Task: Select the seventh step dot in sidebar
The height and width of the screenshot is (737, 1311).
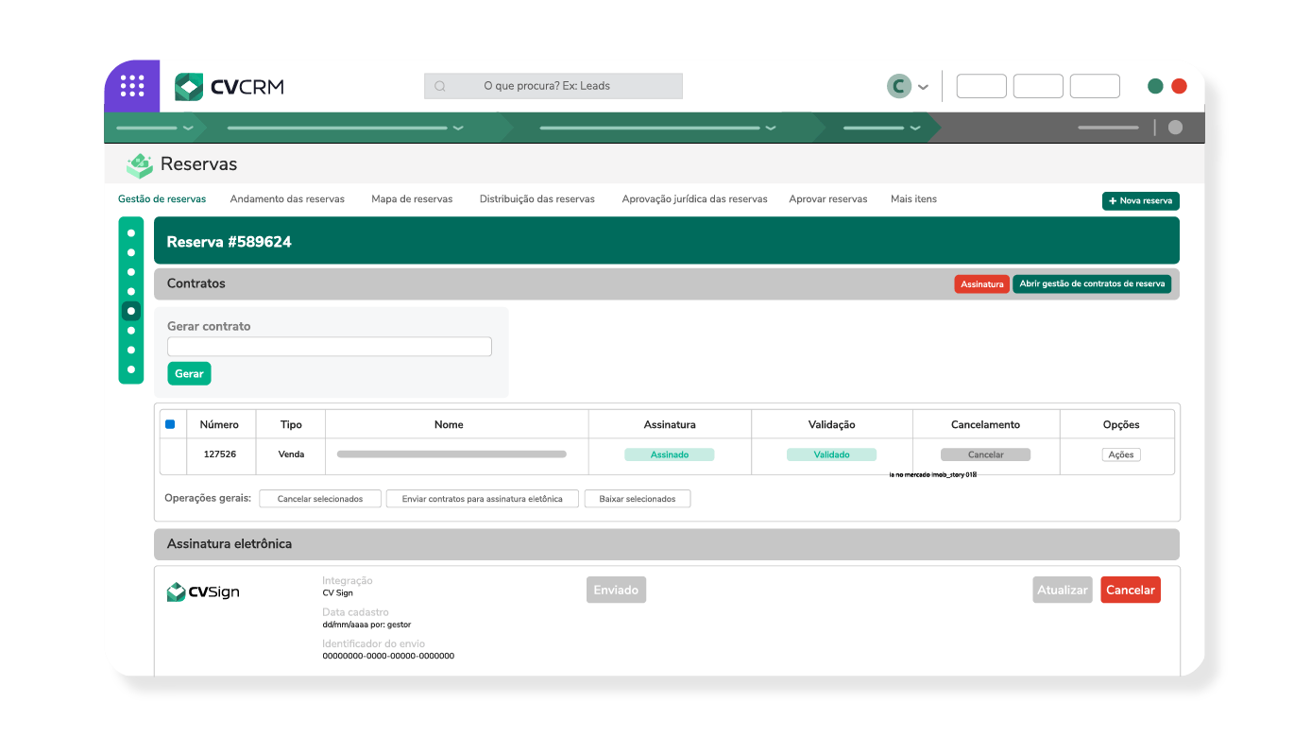Action: (131, 350)
